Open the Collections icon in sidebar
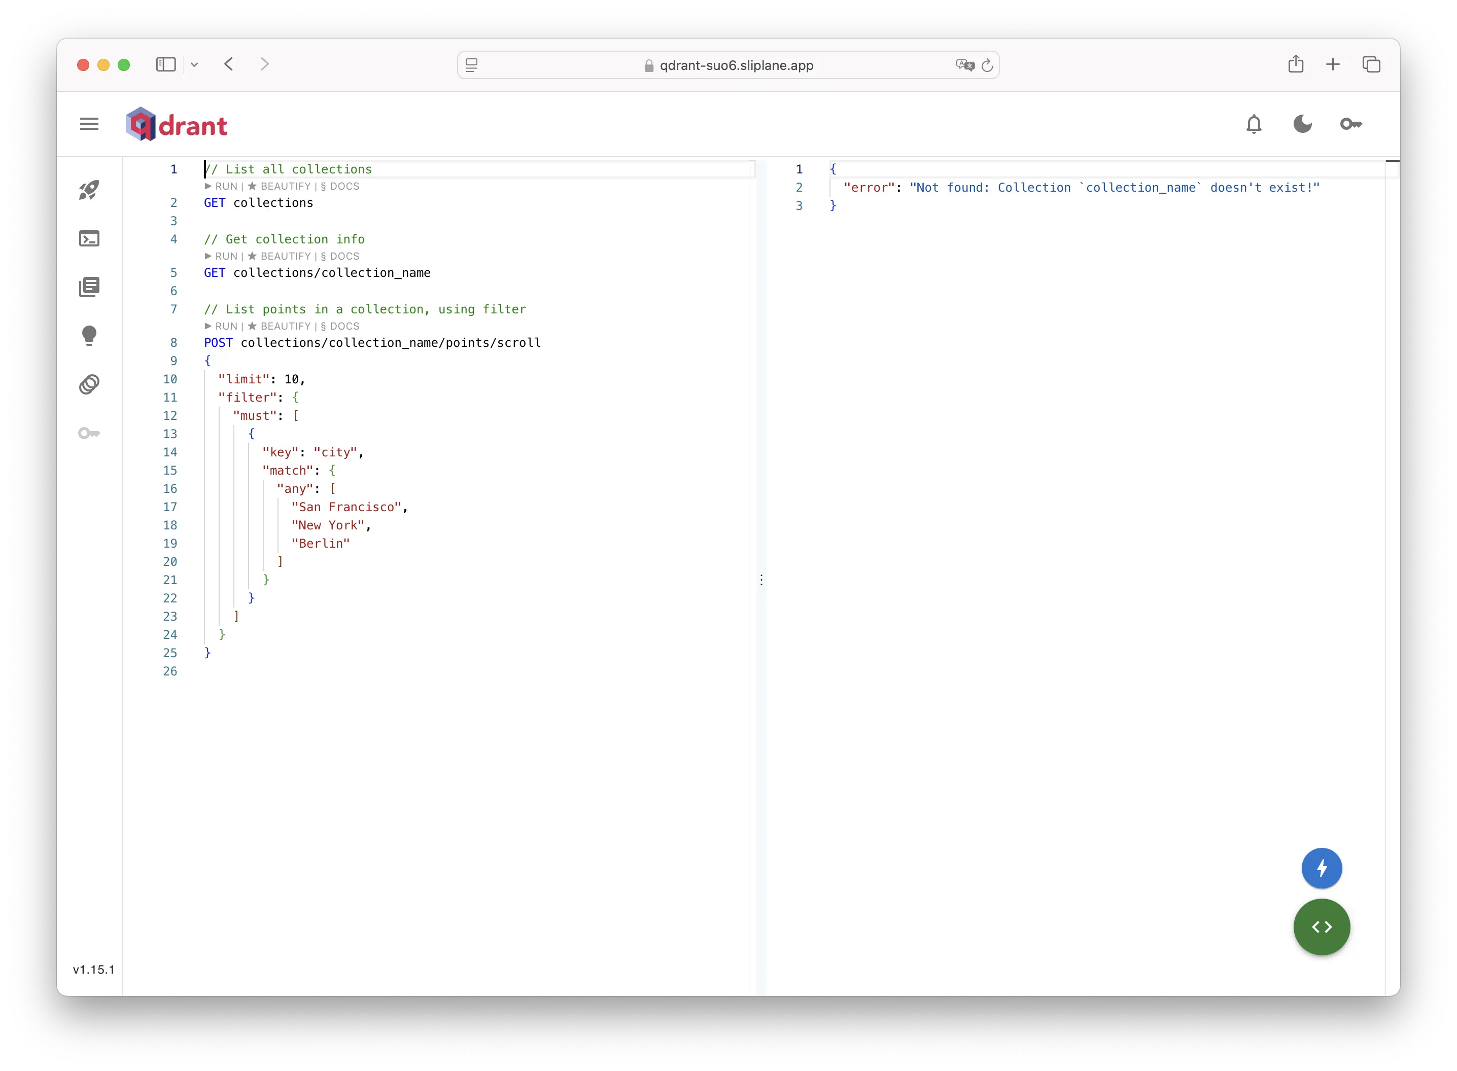1457x1071 pixels. pos(89,287)
